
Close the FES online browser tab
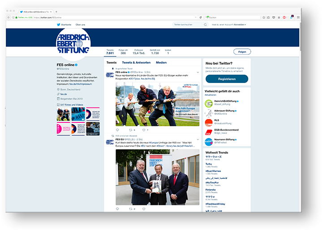pyautogui.click(x=51, y=12)
